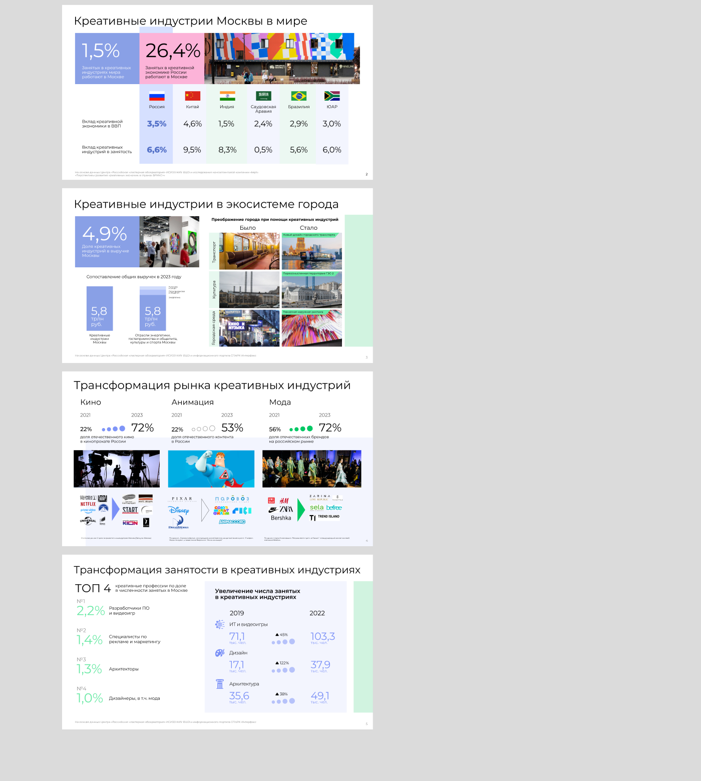The width and height of the screenshot is (701, 781).
Task: Click the 'Кино' section heading
Action: (x=91, y=403)
